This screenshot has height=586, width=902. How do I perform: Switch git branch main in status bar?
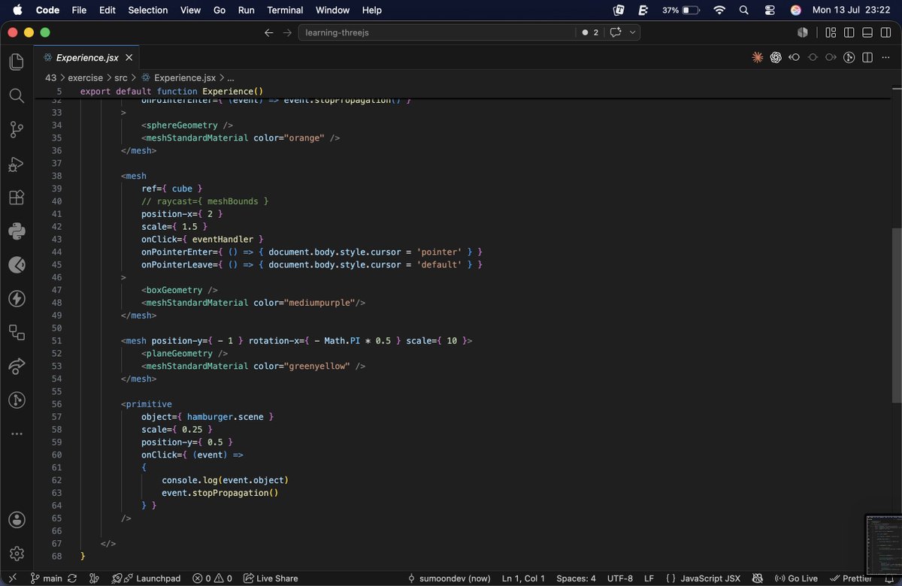pyautogui.click(x=47, y=578)
